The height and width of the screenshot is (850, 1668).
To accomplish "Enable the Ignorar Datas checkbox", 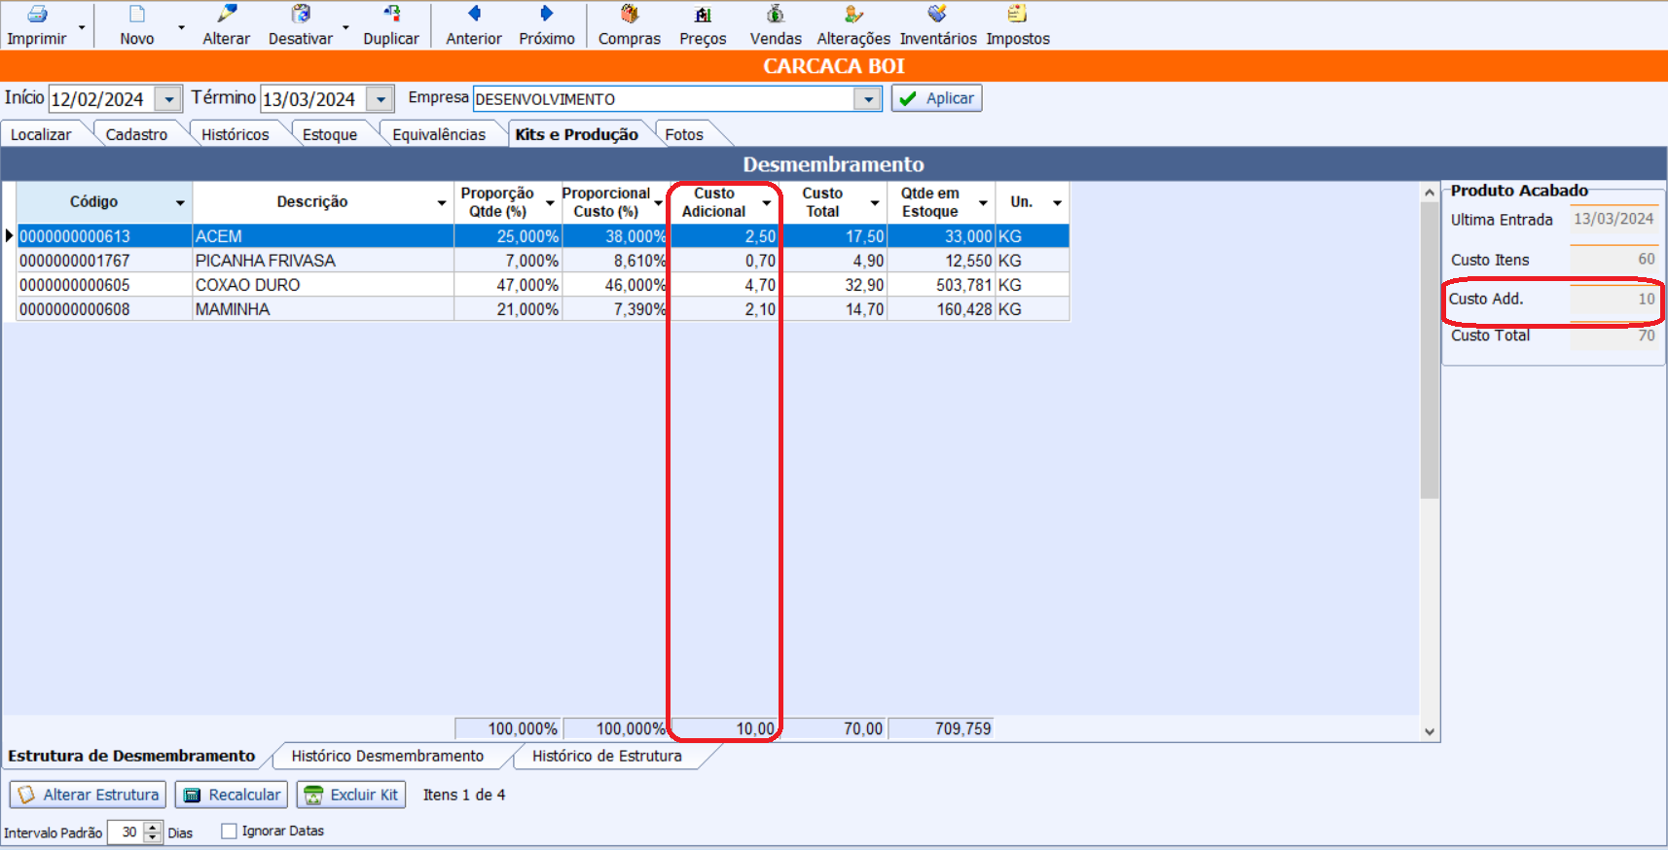I will point(230,831).
